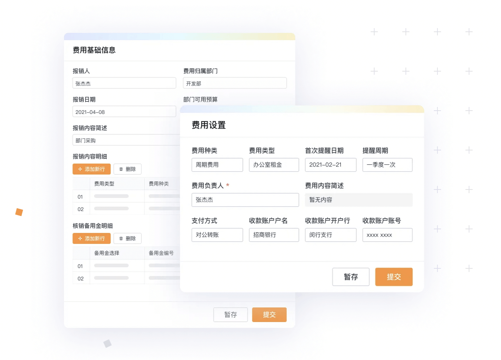Image resolution: width=501 pixels, height=360 pixels.
Task: Click the 费用内容简述 field showing 暂无内容
Action: click(x=358, y=200)
